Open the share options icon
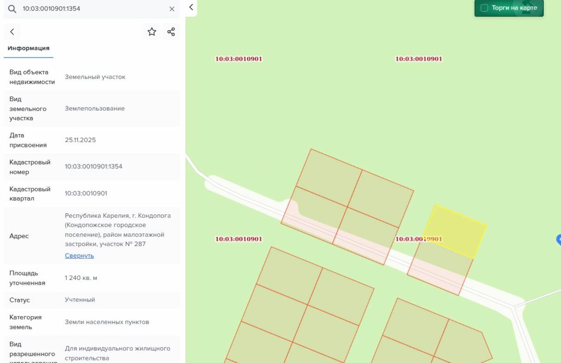The image size is (561, 363). coord(171,31)
